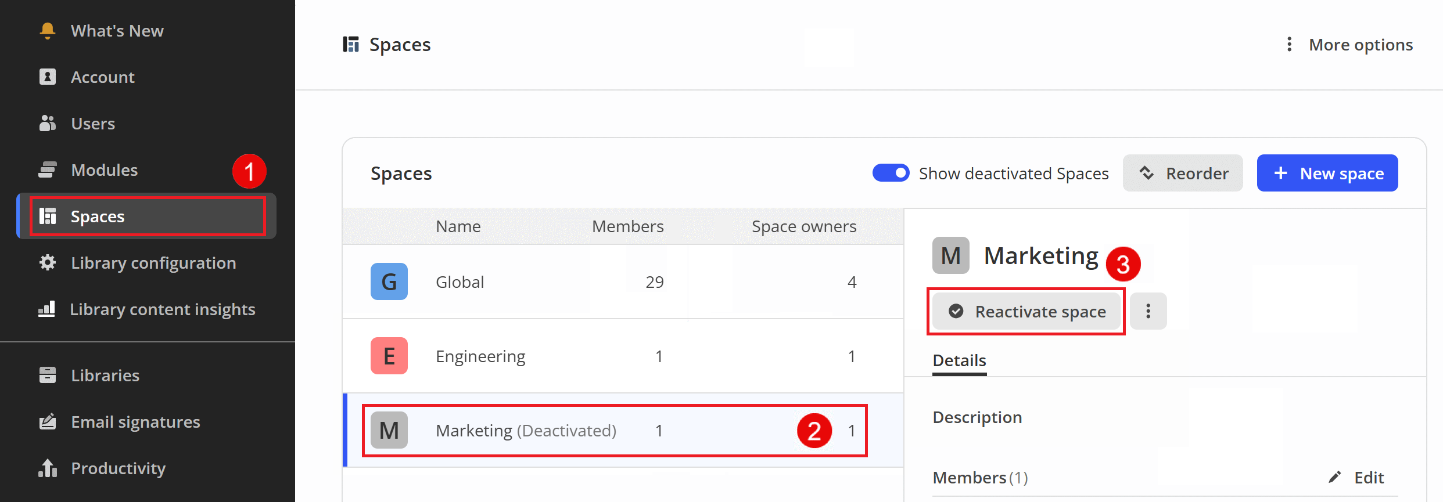Click the Reactivate space button
The image size is (1443, 502).
(1026, 311)
